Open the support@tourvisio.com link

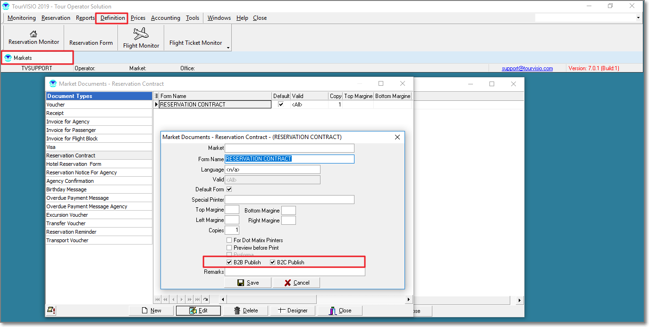[x=527, y=68]
